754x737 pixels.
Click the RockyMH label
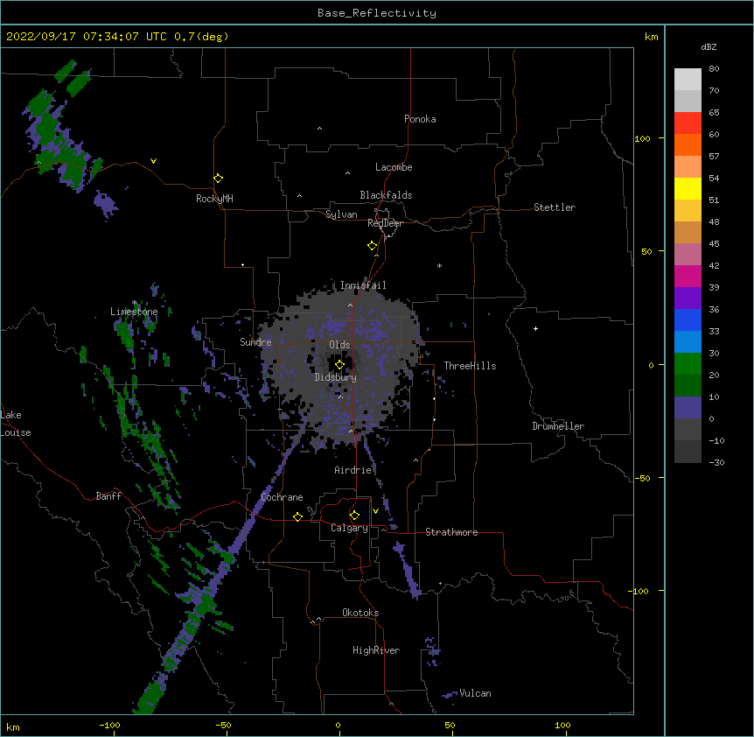pyautogui.click(x=214, y=199)
